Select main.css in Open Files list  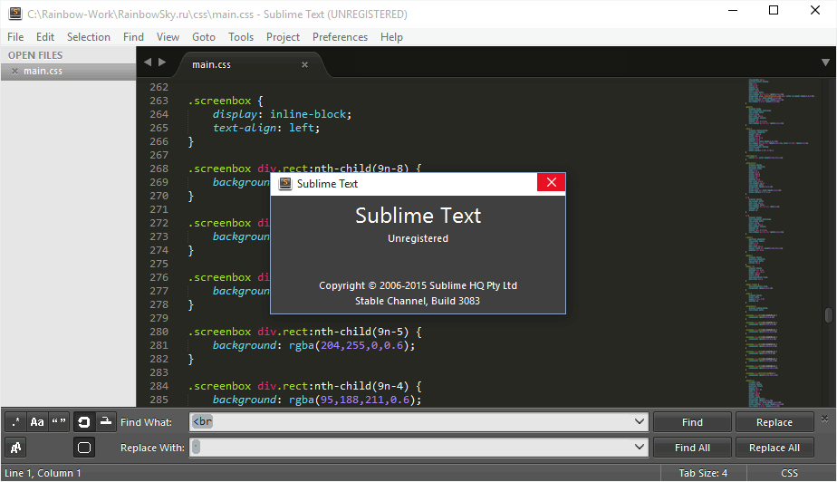tap(68, 71)
